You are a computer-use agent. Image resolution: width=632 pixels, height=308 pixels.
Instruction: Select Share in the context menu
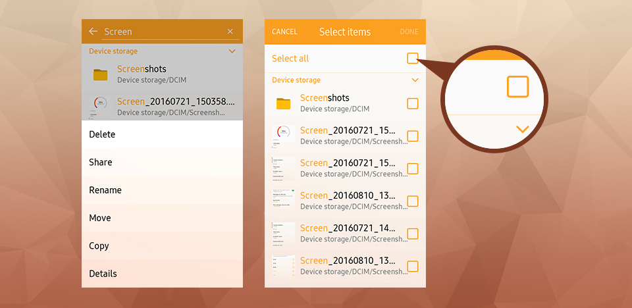101,163
